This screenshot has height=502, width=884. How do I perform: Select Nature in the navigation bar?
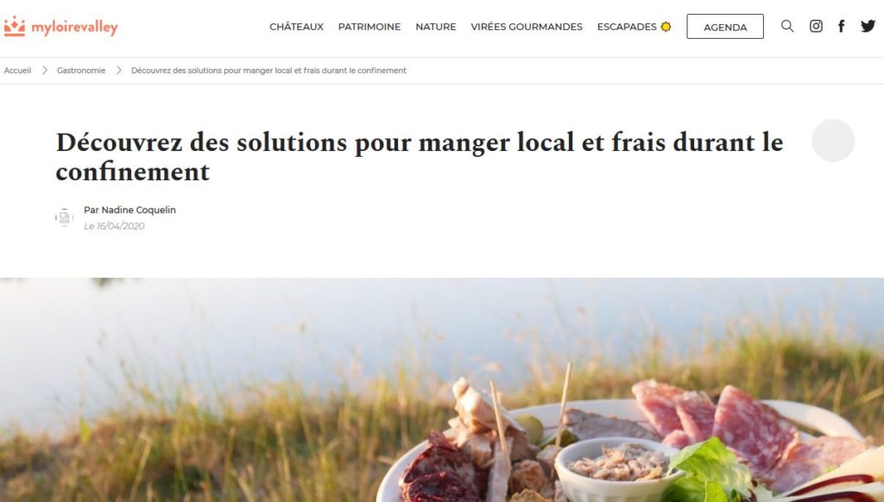click(436, 27)
